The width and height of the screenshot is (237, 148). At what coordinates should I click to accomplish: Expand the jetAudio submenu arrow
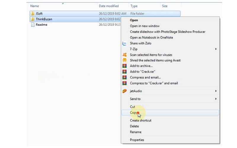coord(216,91)
